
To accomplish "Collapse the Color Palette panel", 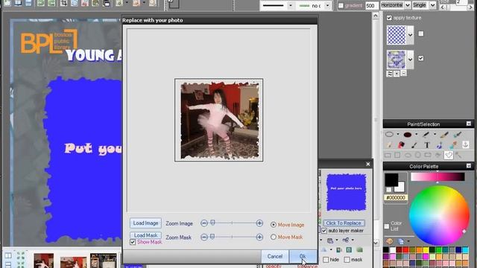I will tap(469, 166).
